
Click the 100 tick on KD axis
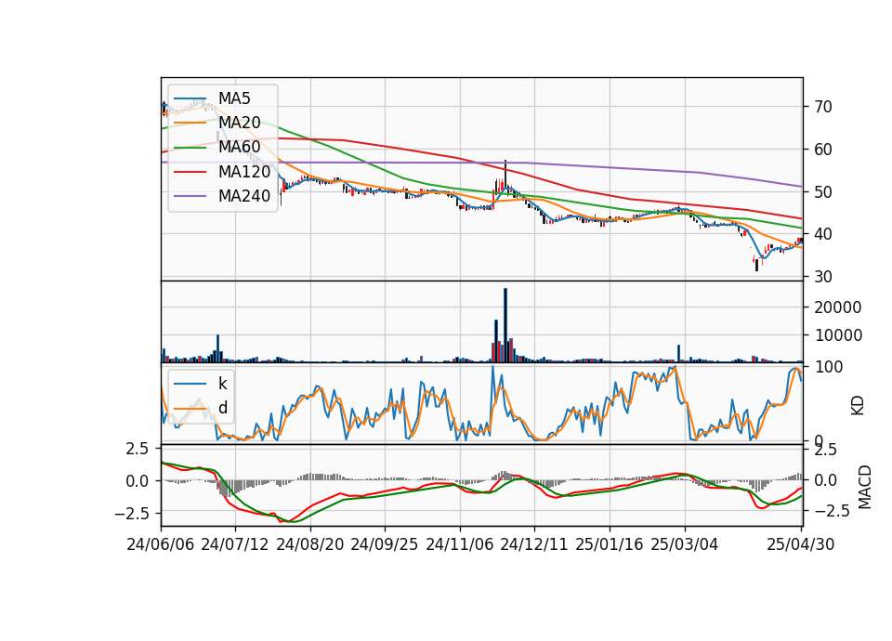pos(829,367)
